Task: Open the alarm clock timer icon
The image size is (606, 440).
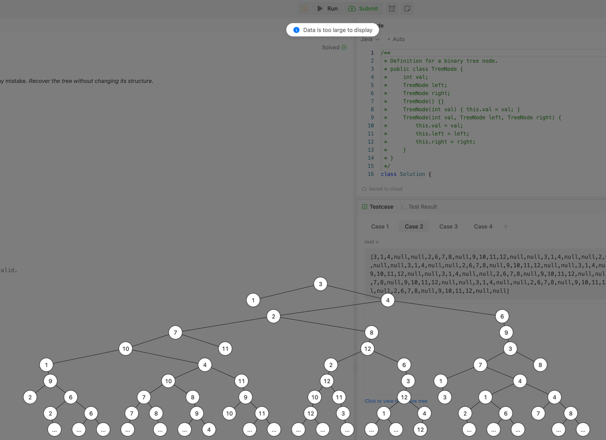Action: point(392,9)
